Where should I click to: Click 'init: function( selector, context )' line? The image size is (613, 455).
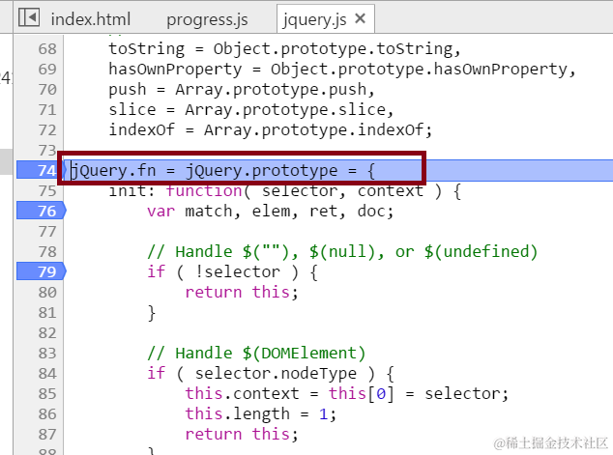click(285, 191)
